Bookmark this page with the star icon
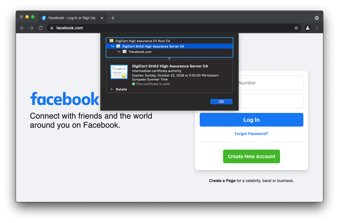The height and width of the screenshot is (223, 339). tap(296, 28)
